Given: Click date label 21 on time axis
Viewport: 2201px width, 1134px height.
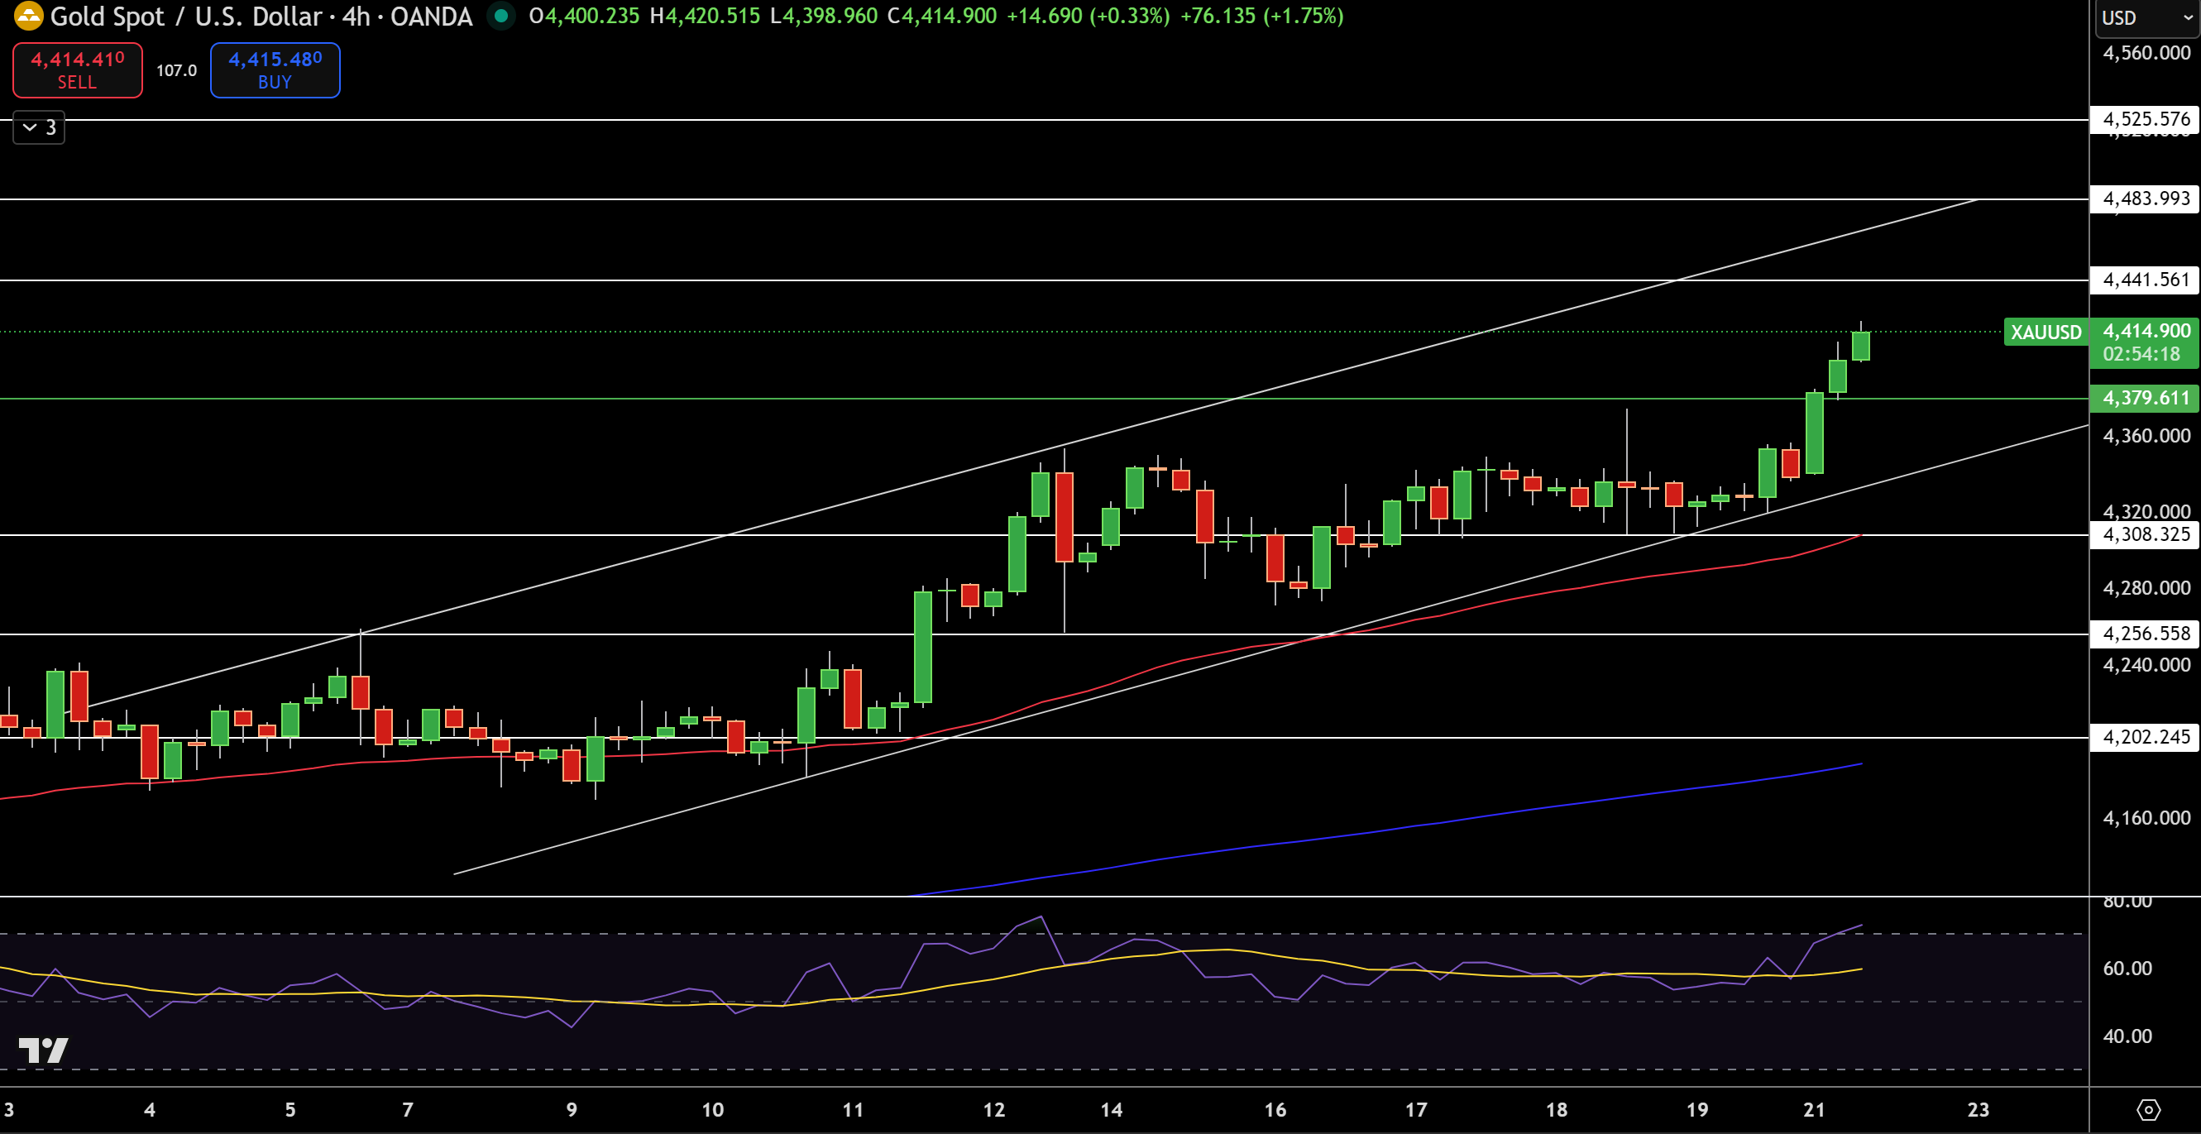Looking at the screenshot, I should coord(1814,1109).
